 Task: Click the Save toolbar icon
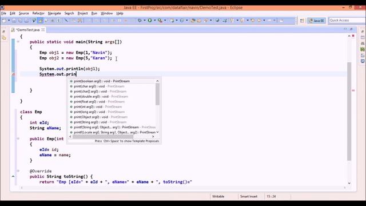click(14, 21)
